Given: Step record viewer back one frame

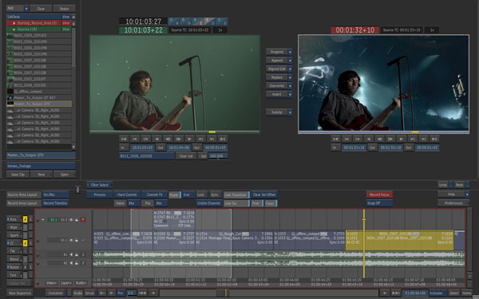Looking at the screenshot, I should point(380,139).
